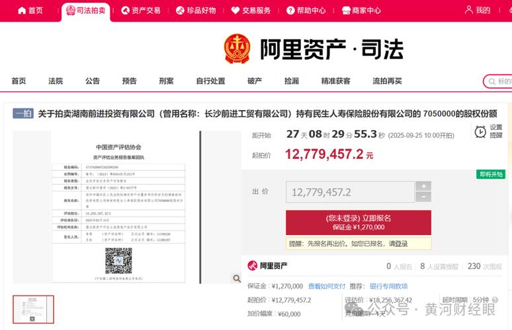The width and height of the screenshot is (512, 330).
Task: Go to 首页 in the red top bar
Action: [x=30, y=11]
